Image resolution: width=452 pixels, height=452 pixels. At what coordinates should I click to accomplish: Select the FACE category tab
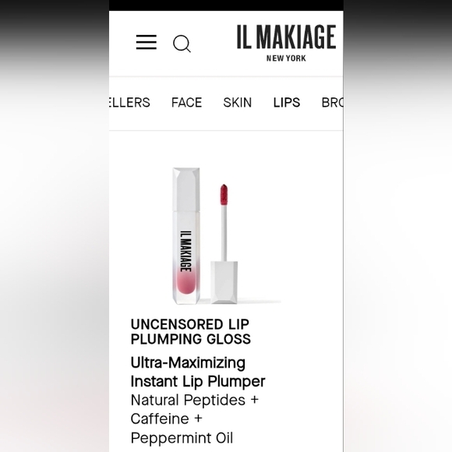pyautogui.click(x=186, y=102)
